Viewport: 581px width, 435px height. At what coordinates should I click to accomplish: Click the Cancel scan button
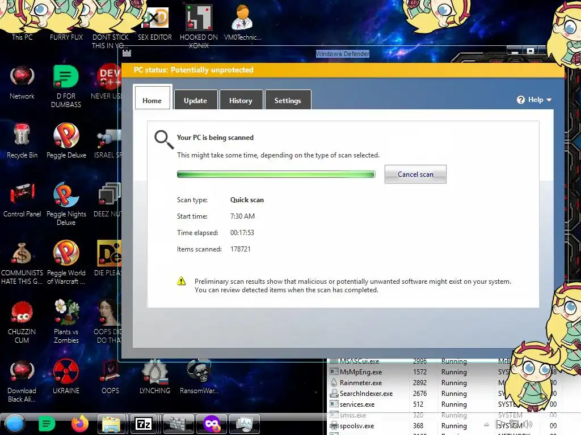coord(415,174)
